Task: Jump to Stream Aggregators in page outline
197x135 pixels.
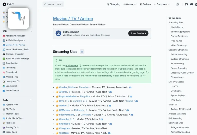Action: (180, 32)
